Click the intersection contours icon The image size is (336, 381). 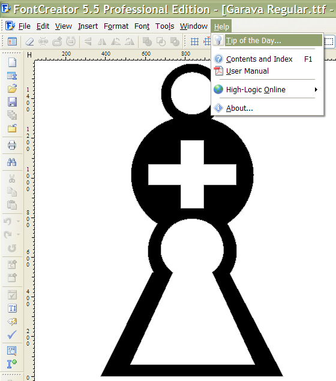pyautogui.click(x=161, y=41)
